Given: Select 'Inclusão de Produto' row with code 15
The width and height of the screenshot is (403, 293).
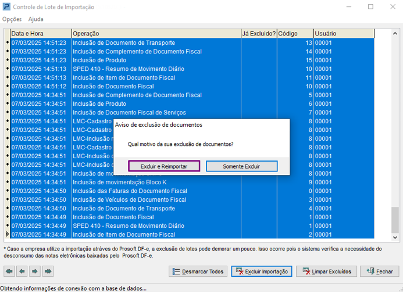Looking at the screenshot, I should (192, 60).
